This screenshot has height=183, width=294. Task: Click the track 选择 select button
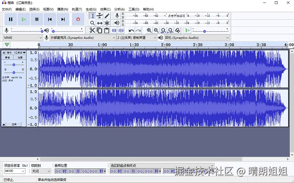point(14,124)
